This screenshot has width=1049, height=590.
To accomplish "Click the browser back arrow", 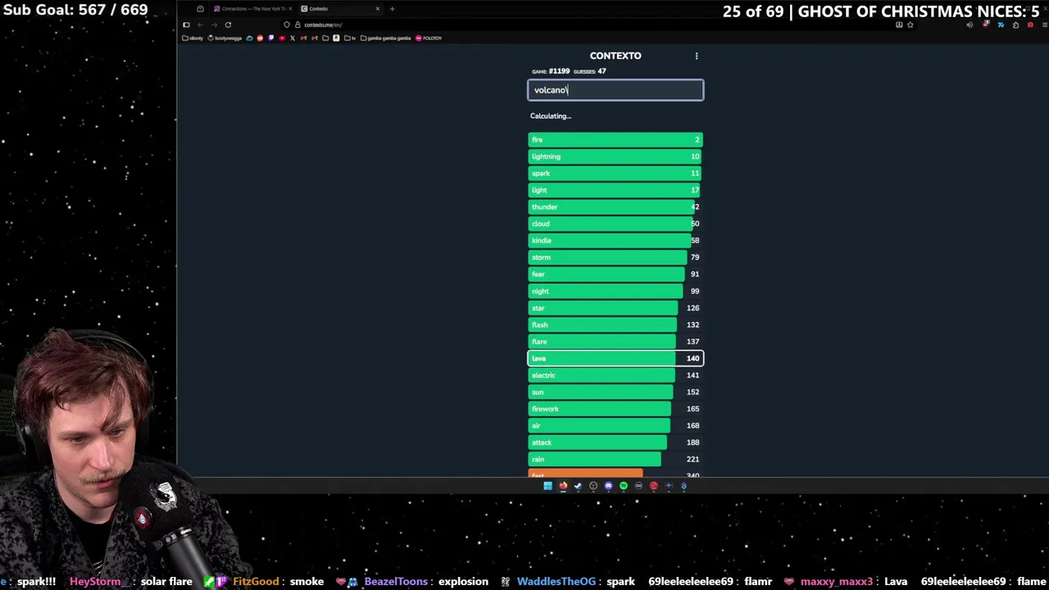I will pyautogui.click(x=200, y=25).
